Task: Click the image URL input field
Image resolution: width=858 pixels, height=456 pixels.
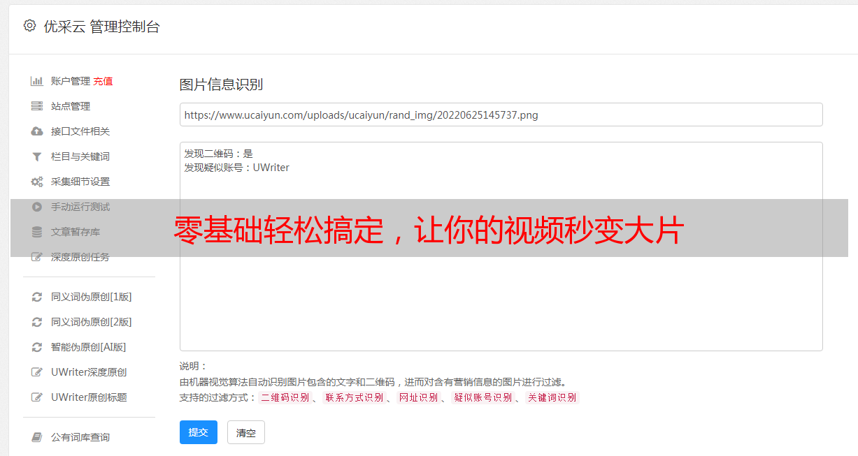Action: [501, 115]
